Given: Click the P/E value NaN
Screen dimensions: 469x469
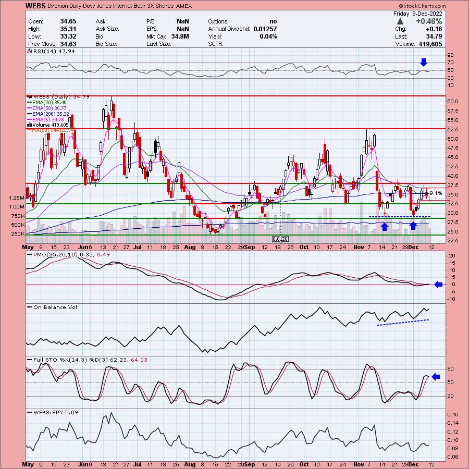Looking at the screenshot, I should point(183,21).
